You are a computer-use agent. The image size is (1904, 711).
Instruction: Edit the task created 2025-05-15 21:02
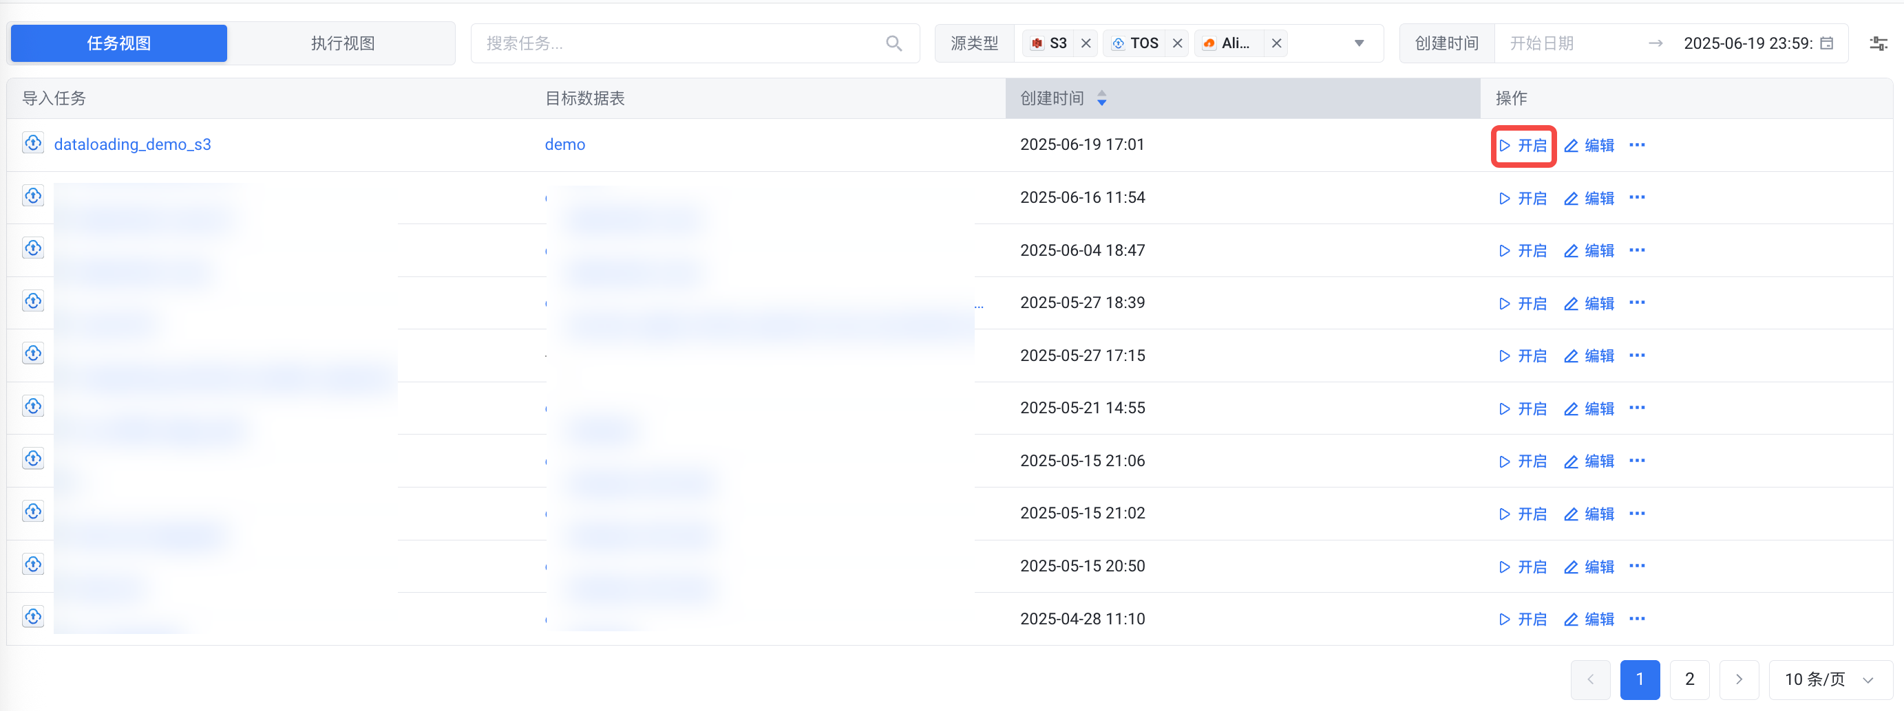click(x=1589, y=514)
